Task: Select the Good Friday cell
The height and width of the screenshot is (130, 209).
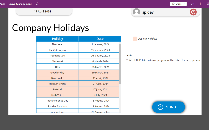Action: click(x=57, y=73)
